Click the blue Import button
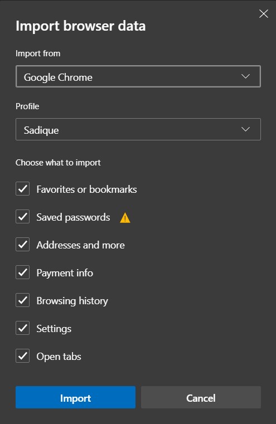Screen dimensions: 276x424 click(75, 397)
